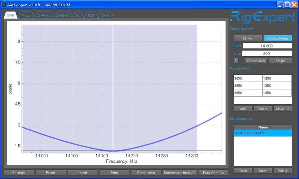Start a Continuous measurement
The image size is (299, 179).
tap(256, 61)
